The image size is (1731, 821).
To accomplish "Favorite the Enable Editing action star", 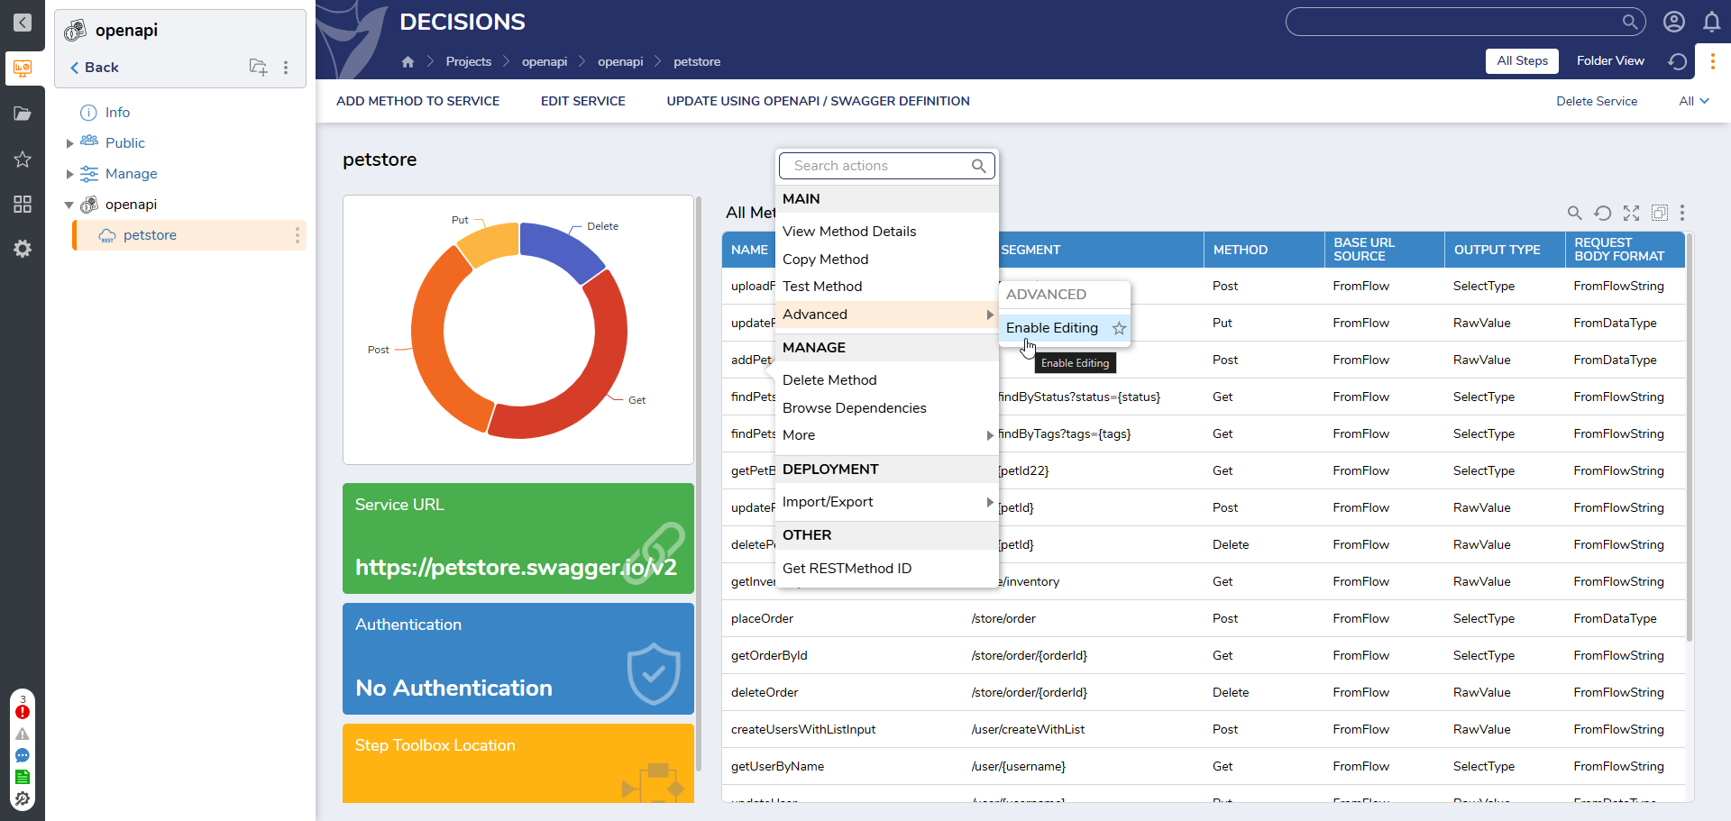I will click(x=1119, y=328).
